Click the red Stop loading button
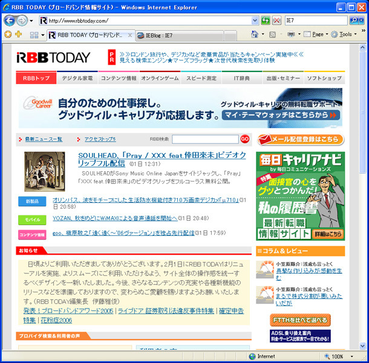Screen dimensions: 369x363 point(276,21)
